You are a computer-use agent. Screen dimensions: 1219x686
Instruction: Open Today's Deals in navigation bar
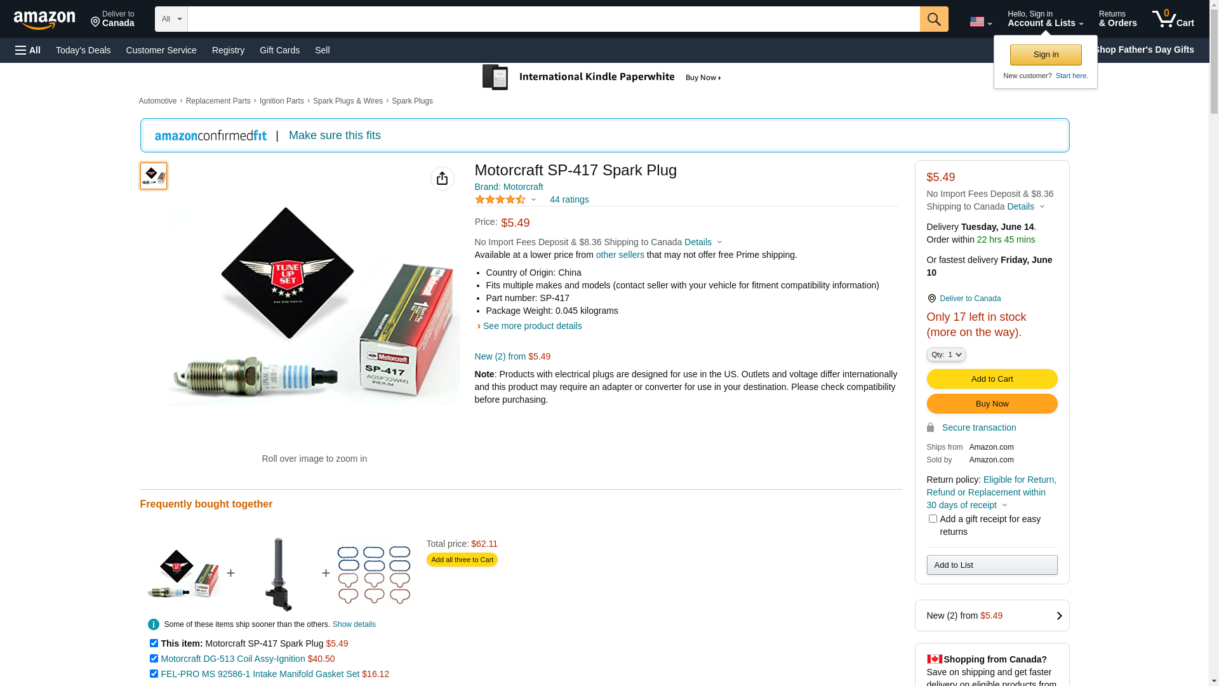83,50
